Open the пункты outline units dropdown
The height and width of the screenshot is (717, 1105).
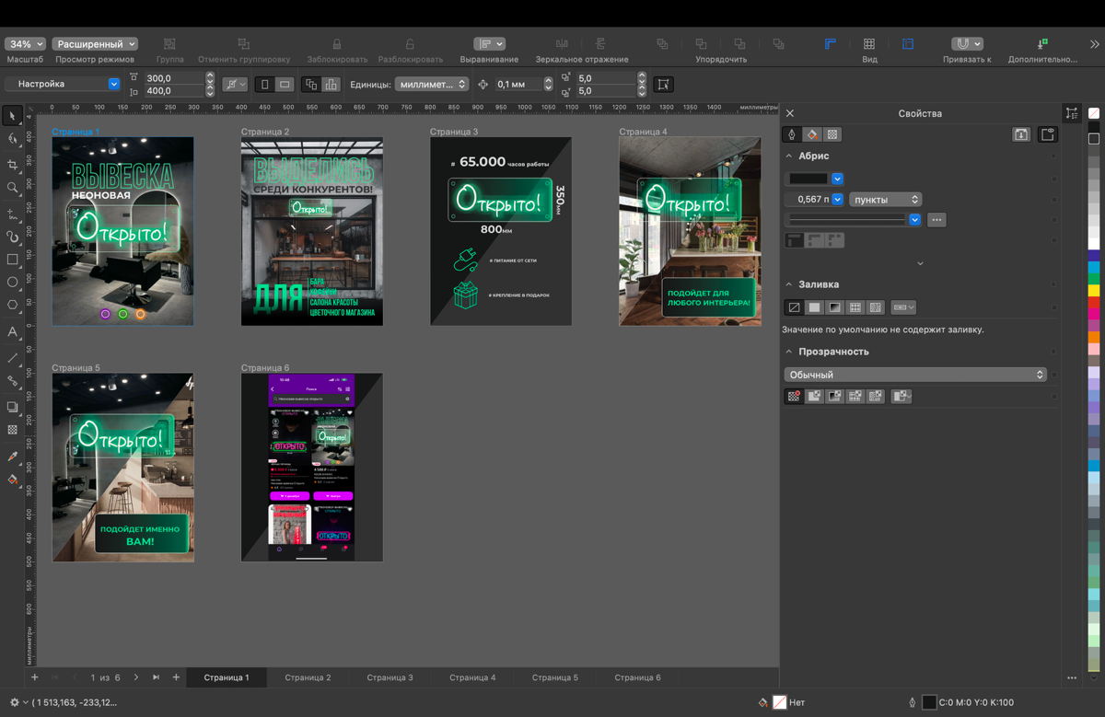[885, 199]
